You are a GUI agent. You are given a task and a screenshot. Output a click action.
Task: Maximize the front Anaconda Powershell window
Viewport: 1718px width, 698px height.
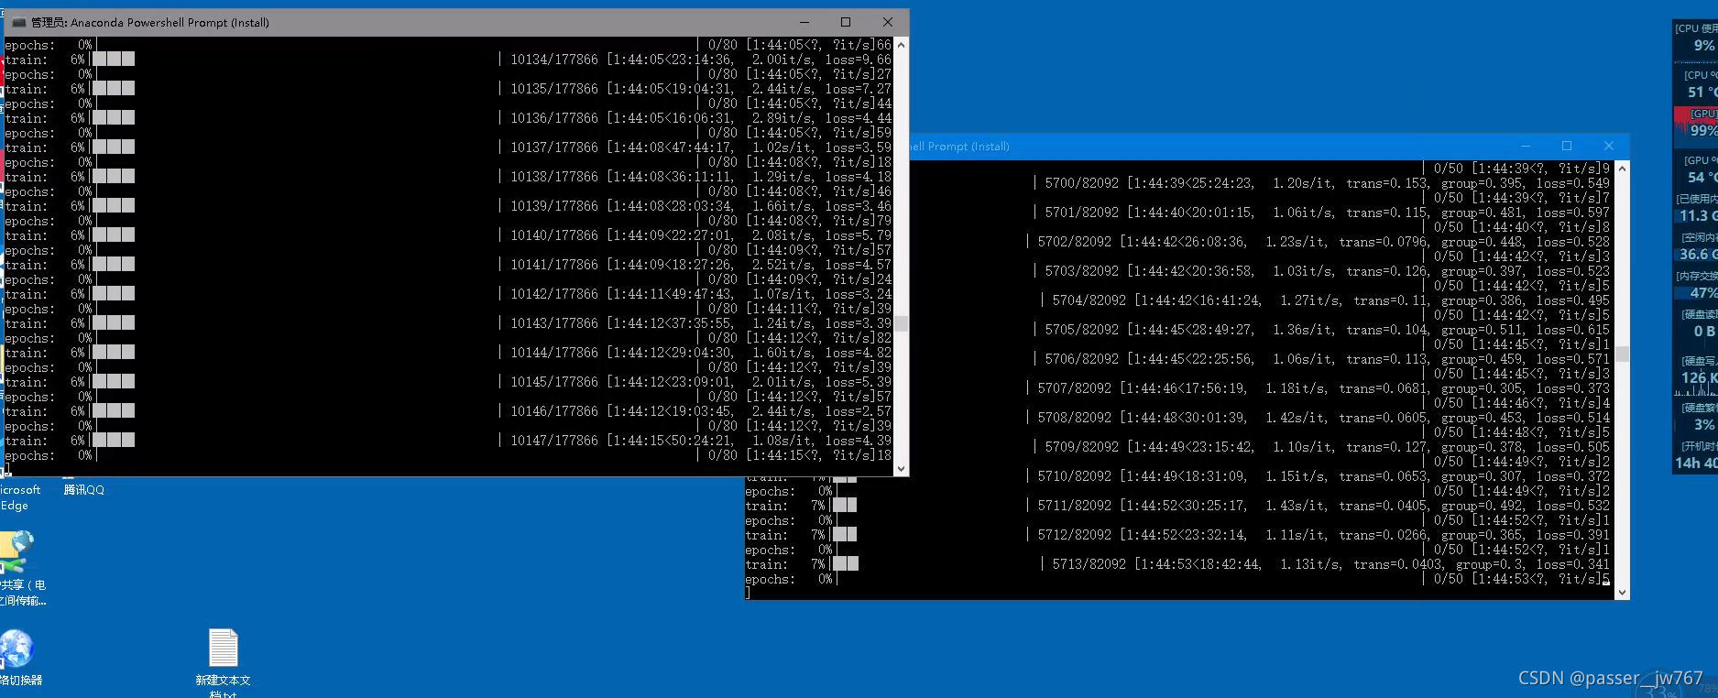coord(846,22)
